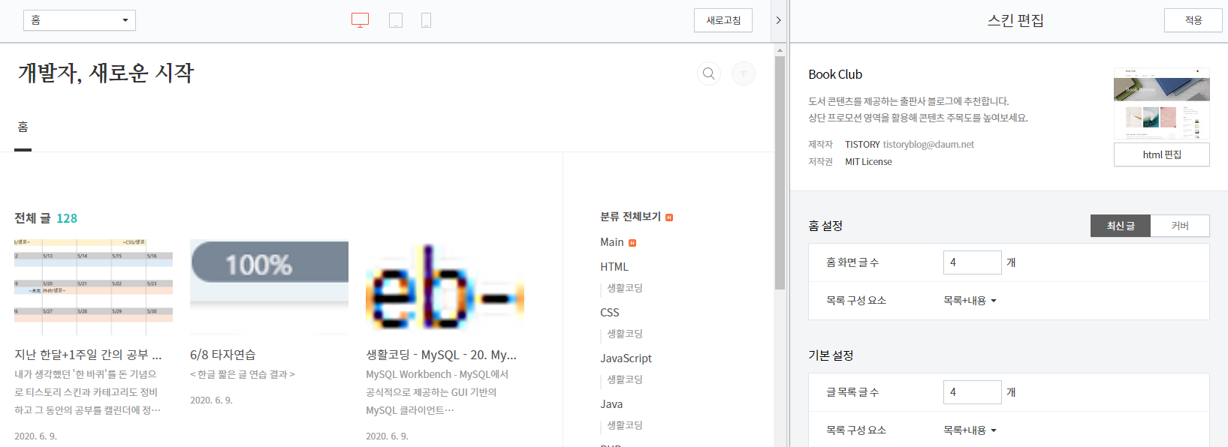1228x447 pixels.
Task: Focus the 홈 화면 글 수 input
Action: (x=973, y=262)
